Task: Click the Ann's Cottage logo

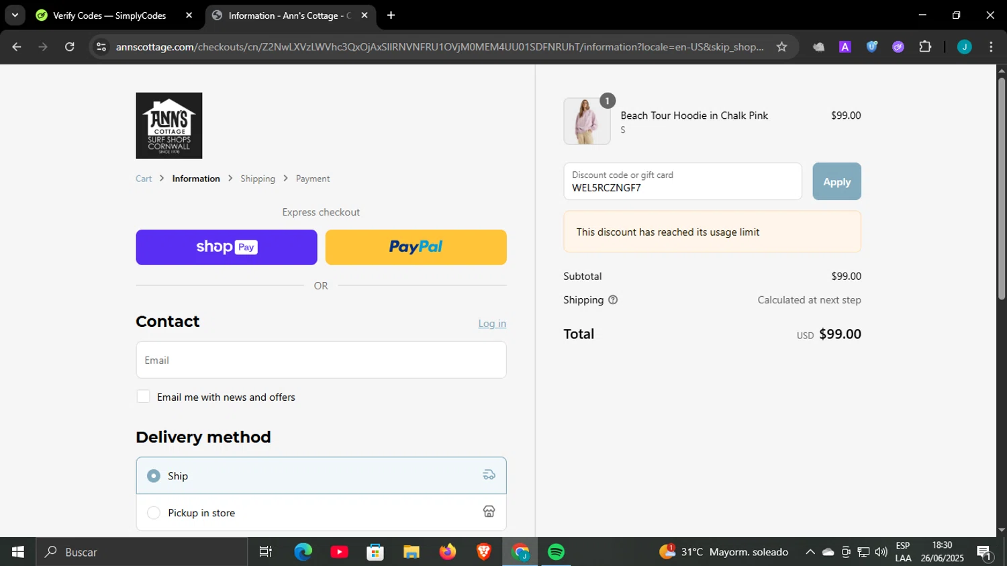Action: pyautogui.click(x=169, y=126)
